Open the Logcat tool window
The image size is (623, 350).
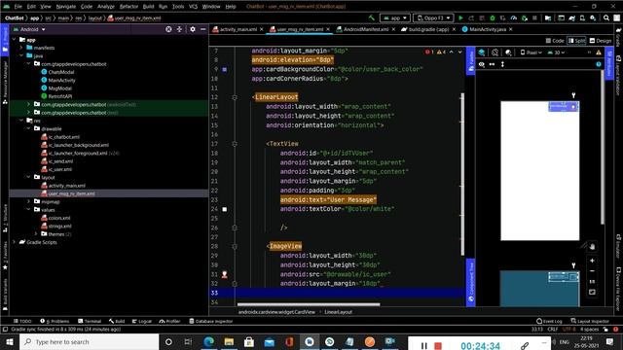(142, 321)
